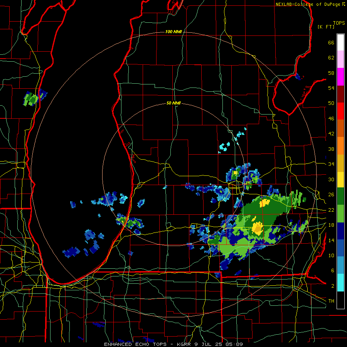Click legend value 22

coord(331,210)
